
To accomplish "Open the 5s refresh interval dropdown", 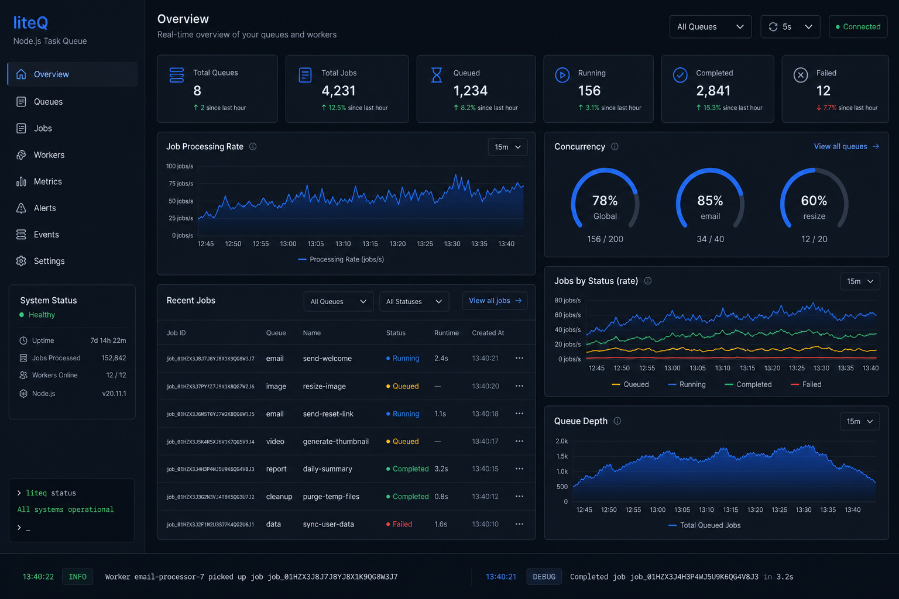I will click(790, 27).
